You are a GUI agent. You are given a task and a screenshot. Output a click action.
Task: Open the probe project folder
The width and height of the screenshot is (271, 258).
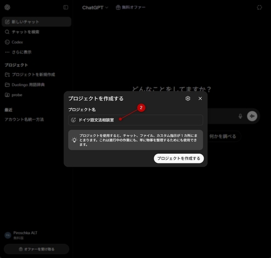[37, 95]
